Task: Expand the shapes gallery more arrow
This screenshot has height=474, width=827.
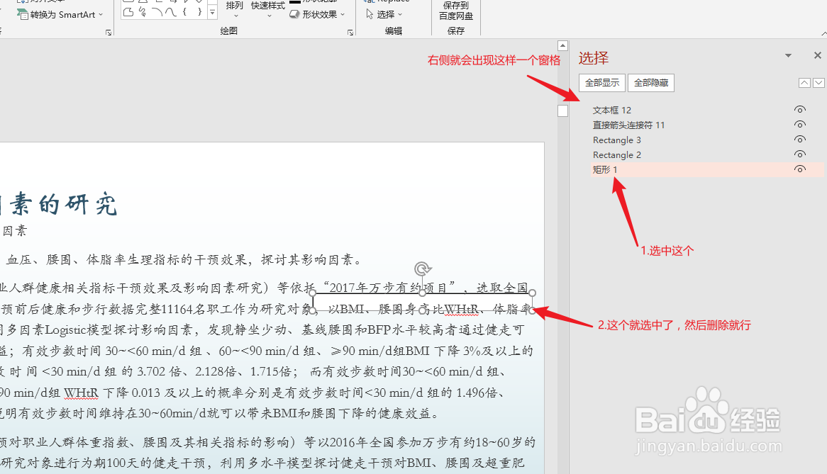Action: 212,13
